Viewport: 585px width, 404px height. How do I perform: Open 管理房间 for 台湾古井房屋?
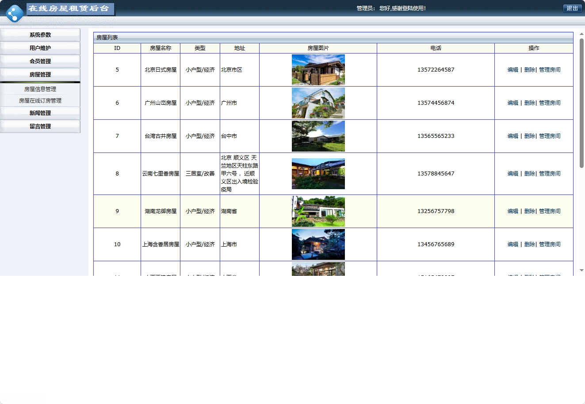pos(549,136)
